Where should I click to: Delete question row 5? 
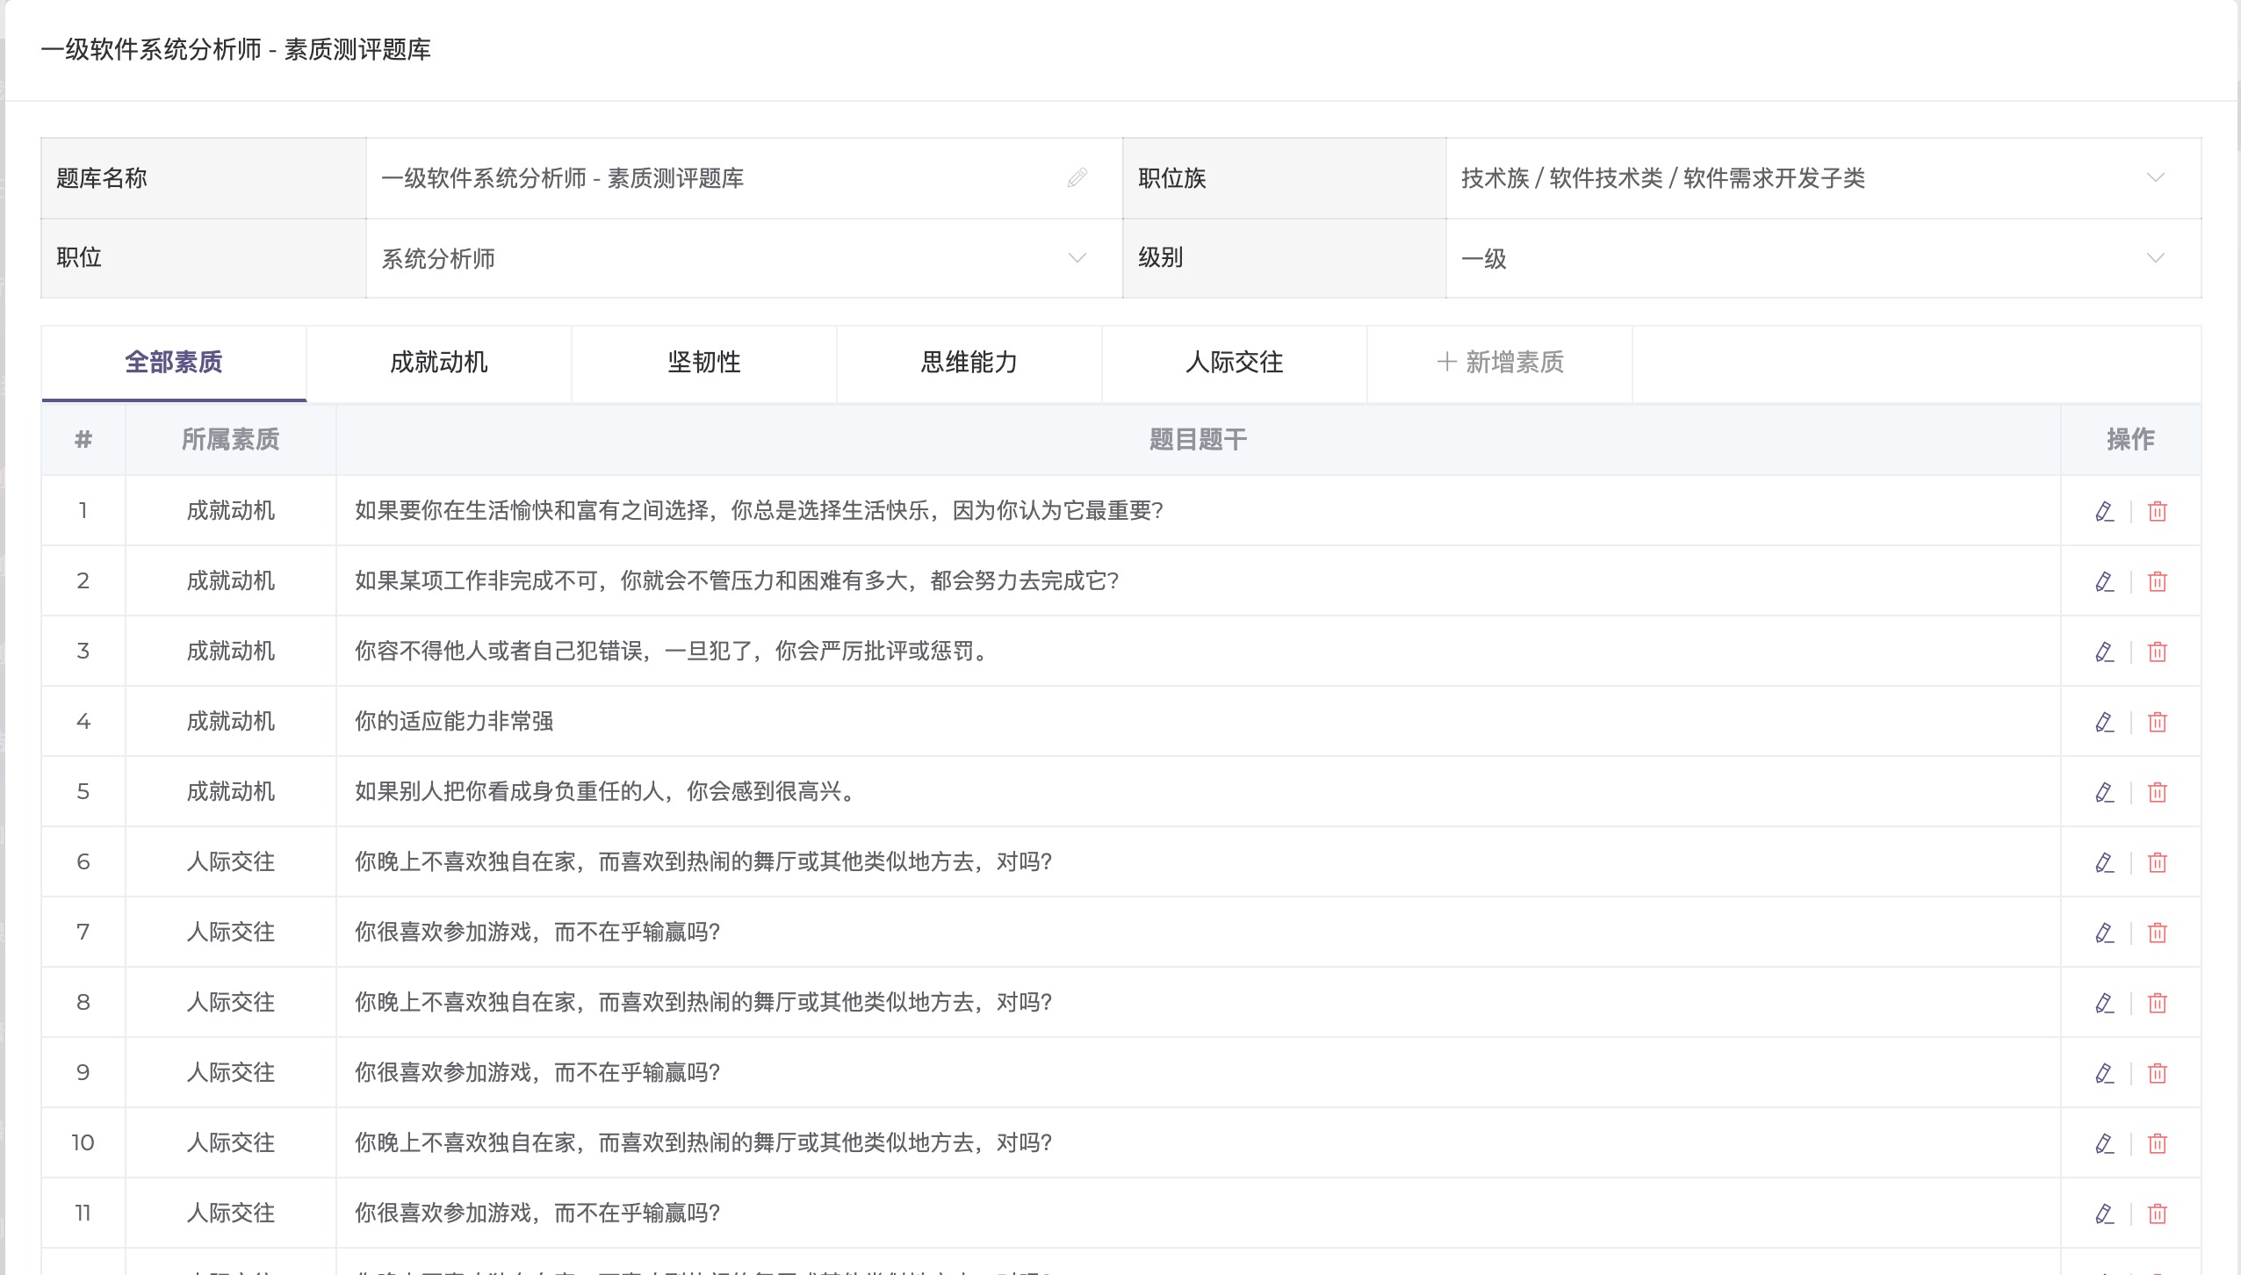click(x=2157, y=792)
